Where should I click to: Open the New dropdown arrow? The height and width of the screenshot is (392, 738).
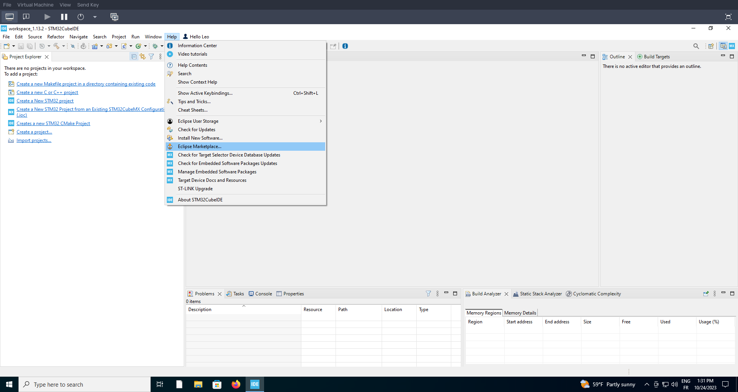click(13, 46)
